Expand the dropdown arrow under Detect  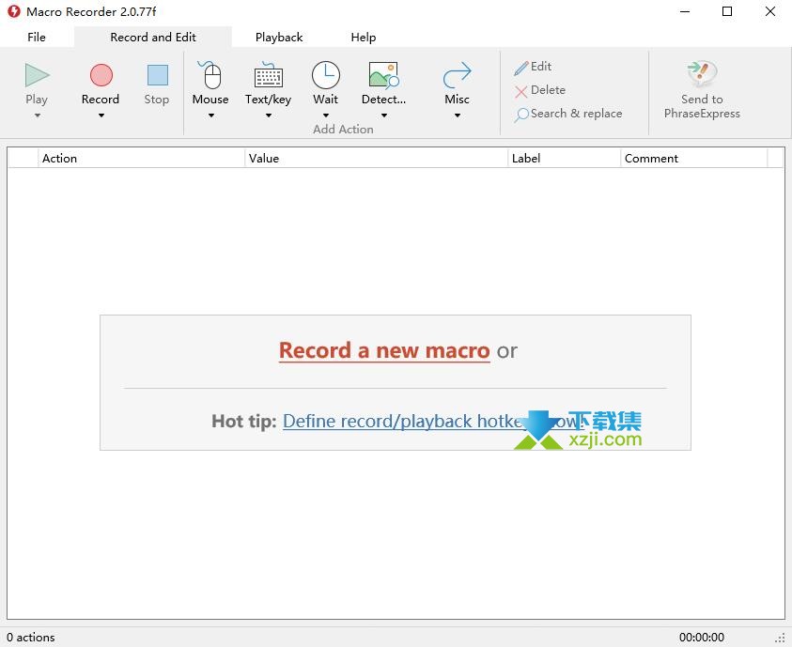[x=384, y=116]
